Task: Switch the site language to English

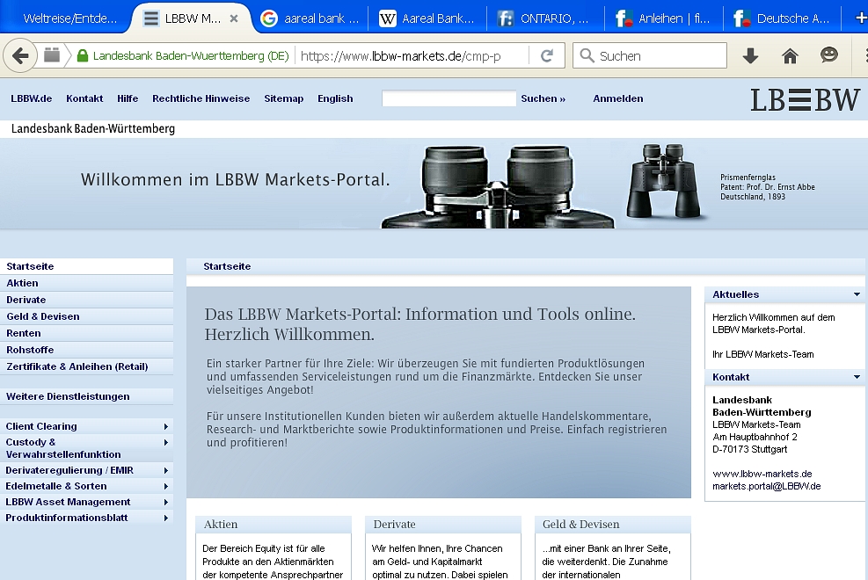Action: pyautogui.click(x=335, y=98)
